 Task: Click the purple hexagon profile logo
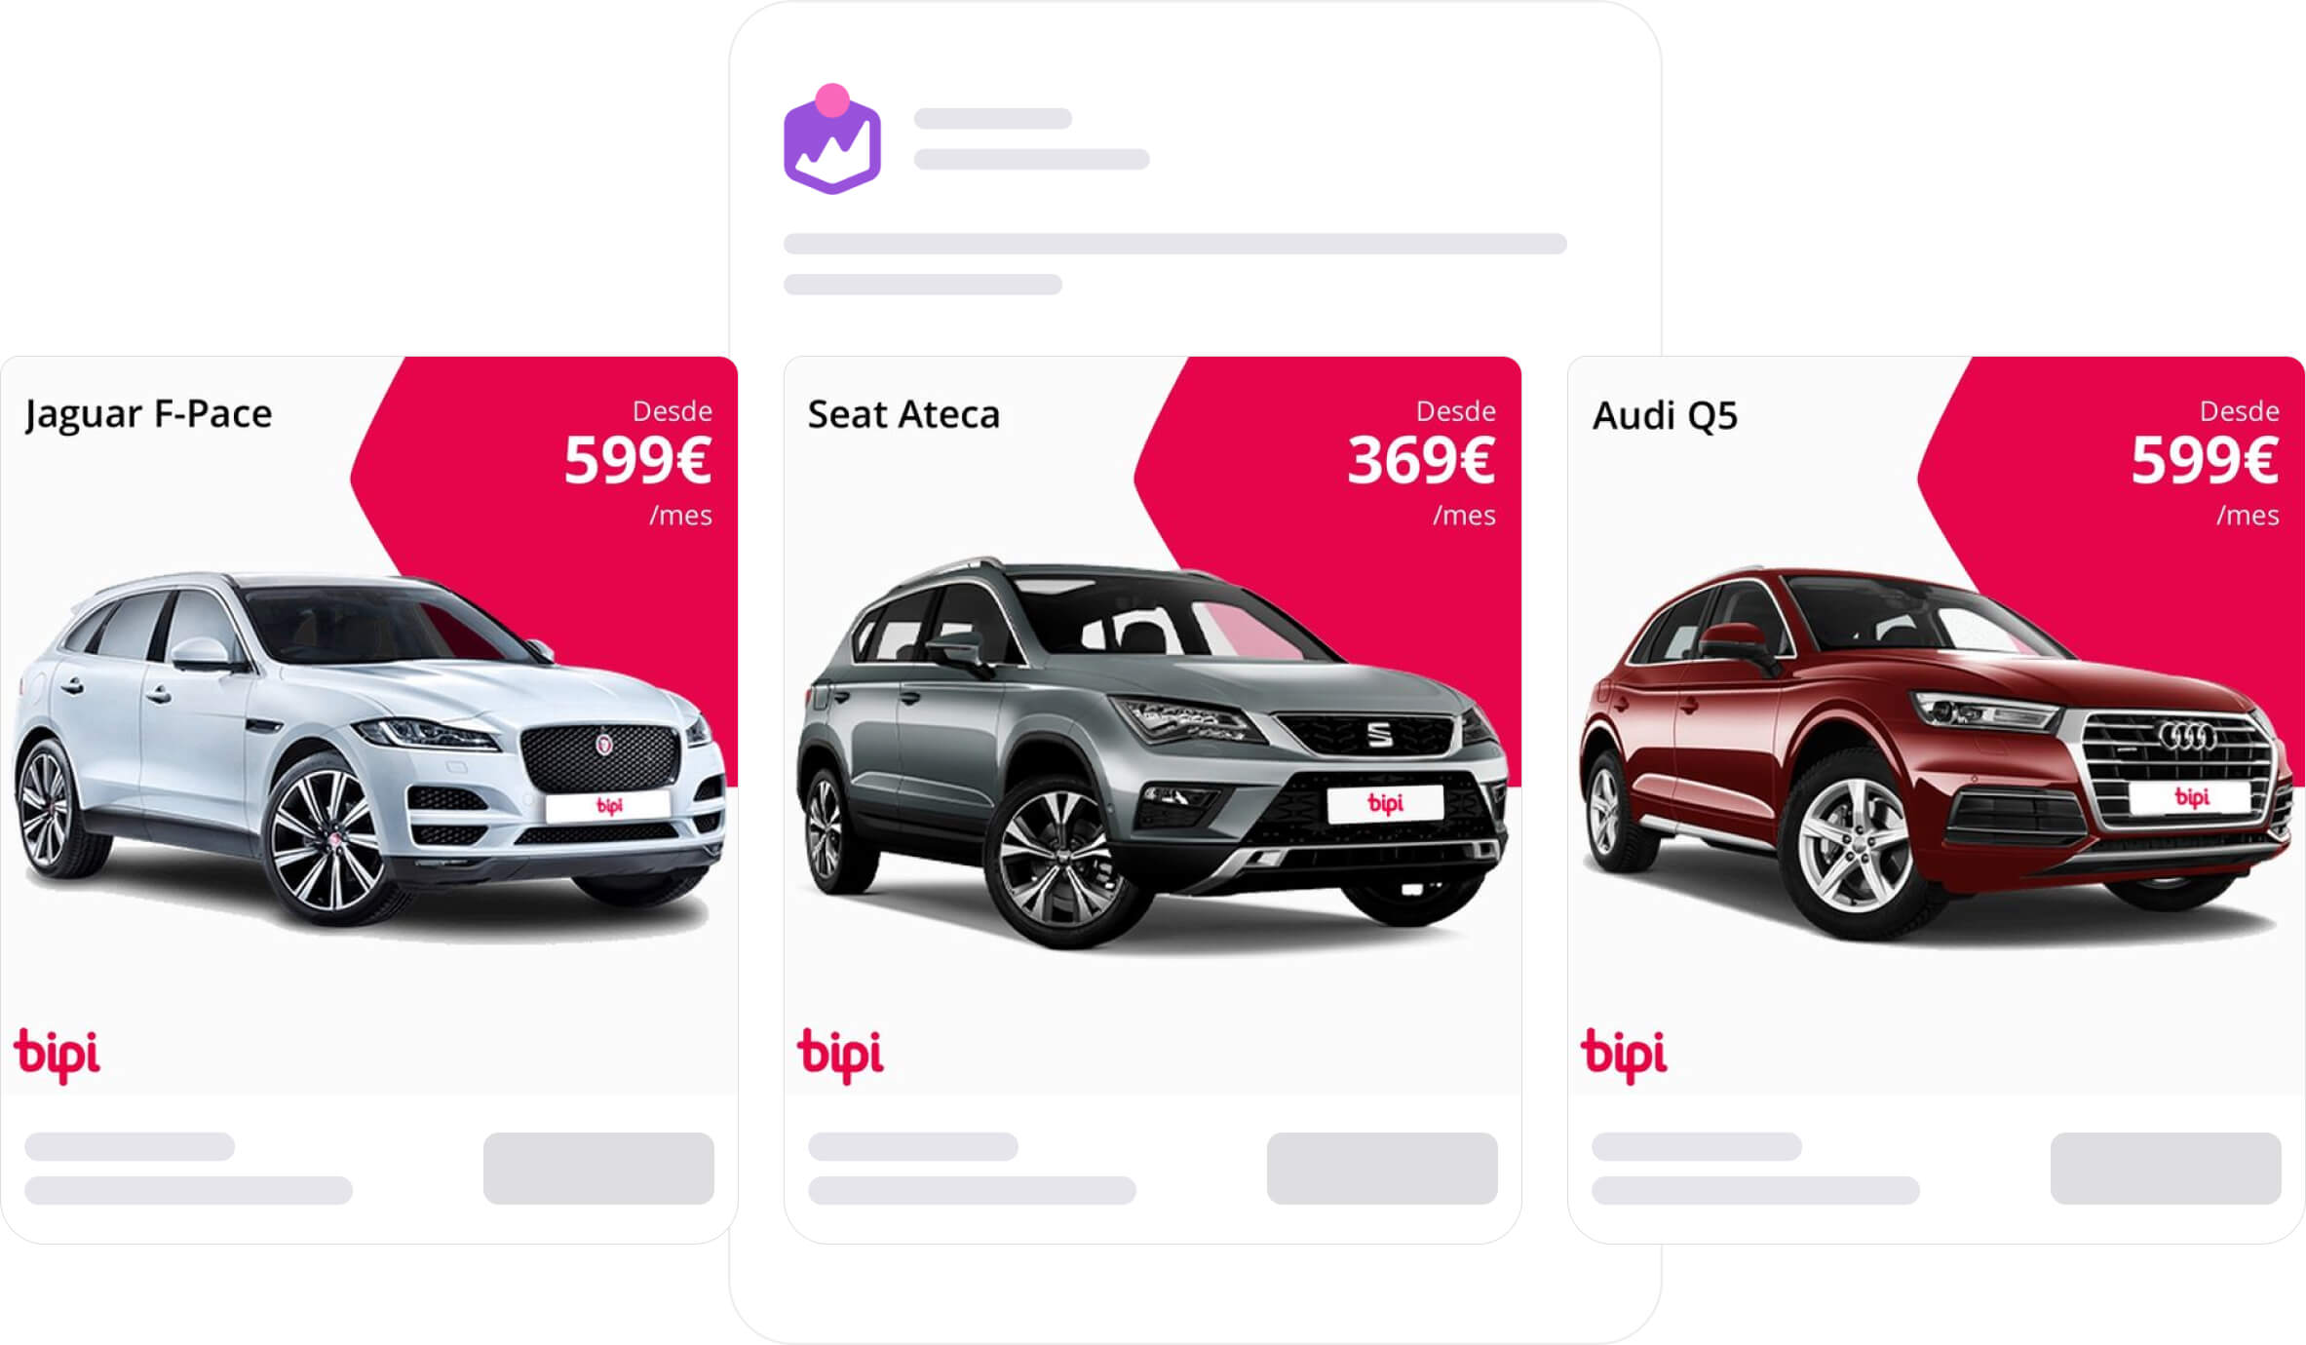[x=832, y=139]
